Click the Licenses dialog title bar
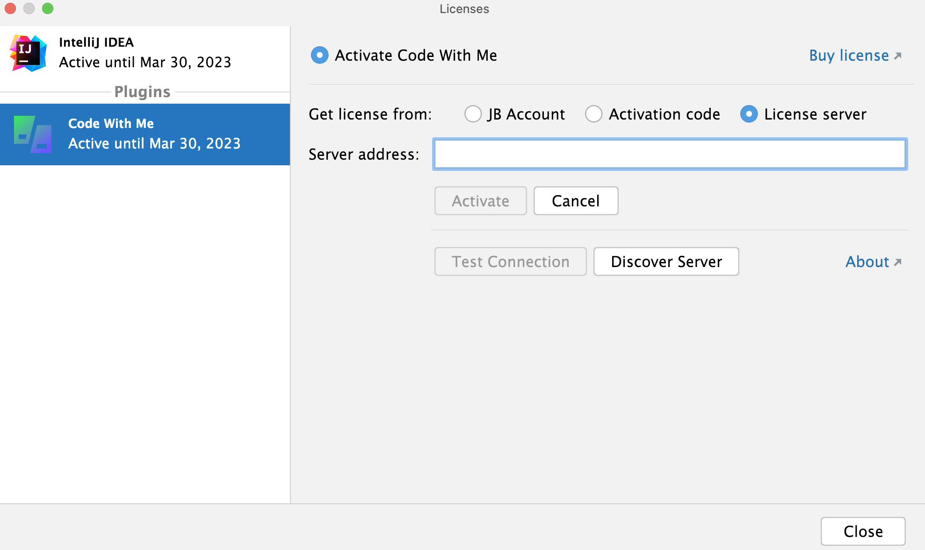This screenshot has height=550, width=925. pos(462,9)
